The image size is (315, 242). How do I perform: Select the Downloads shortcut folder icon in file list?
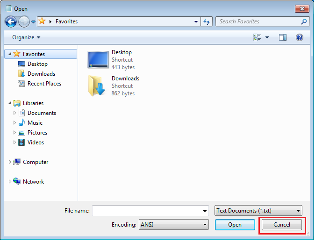(97, 86)
